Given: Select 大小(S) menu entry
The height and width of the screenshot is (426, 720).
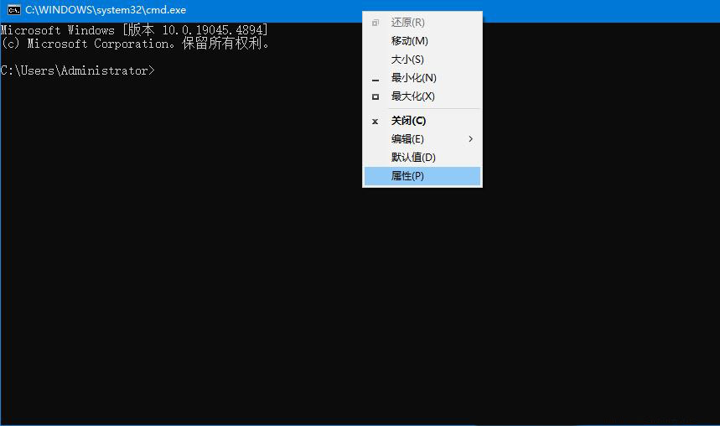Looking at the screenshot, I should (422, 60).
